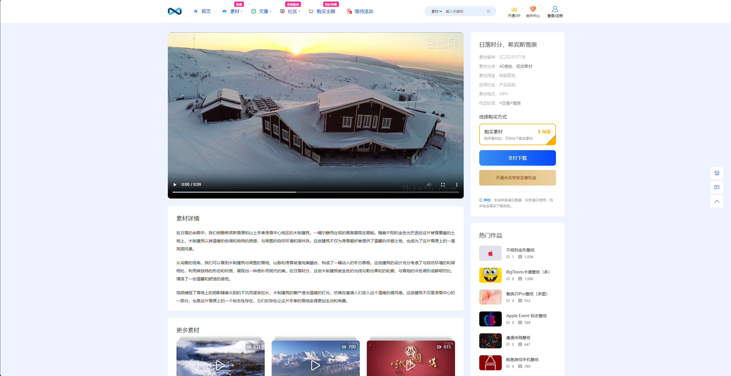The image size is (731, 376).
Task: Play the mountain video card with 700 views
Action: coord(315,365)
